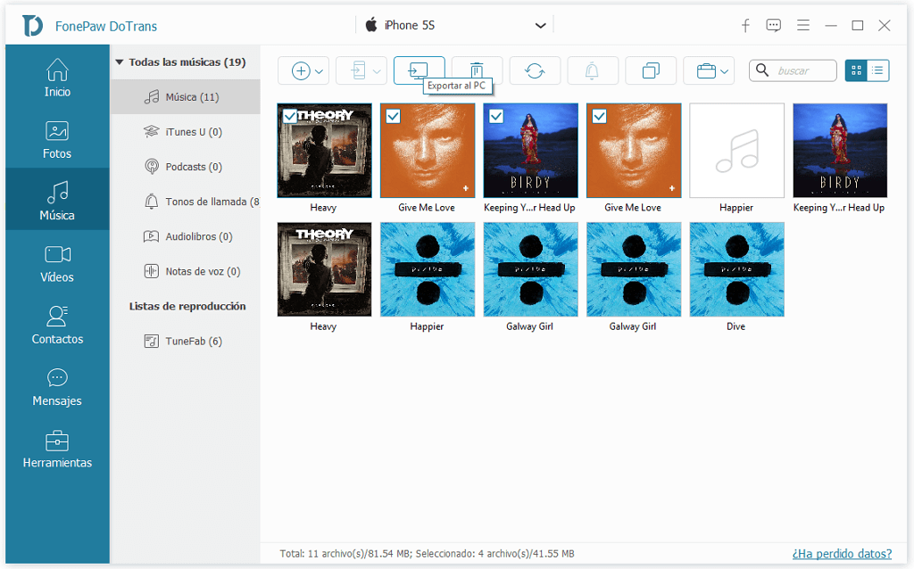Screen dimensions: 914x569
Task: Click the trash delete toolbar button
Action: coord(477,70)
